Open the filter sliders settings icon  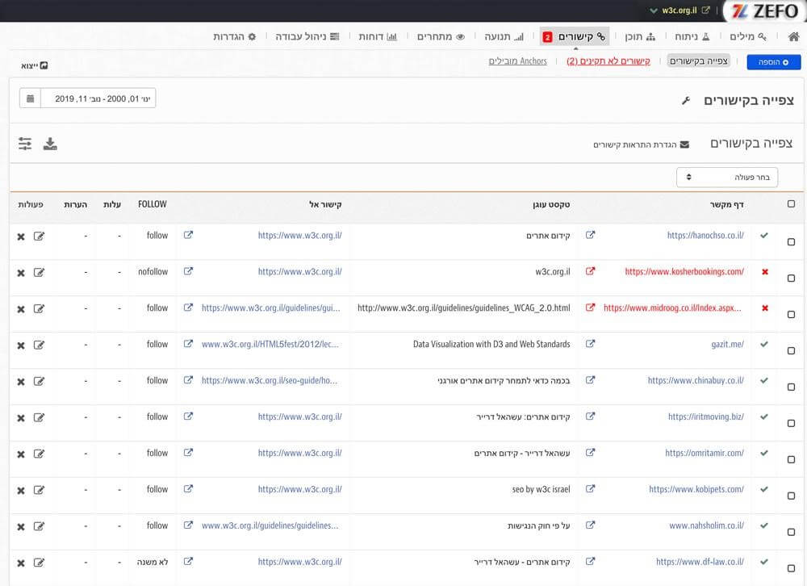(25, 144)
